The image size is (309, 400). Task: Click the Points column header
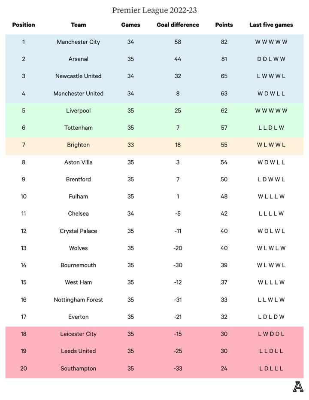[x=224, y=25]
